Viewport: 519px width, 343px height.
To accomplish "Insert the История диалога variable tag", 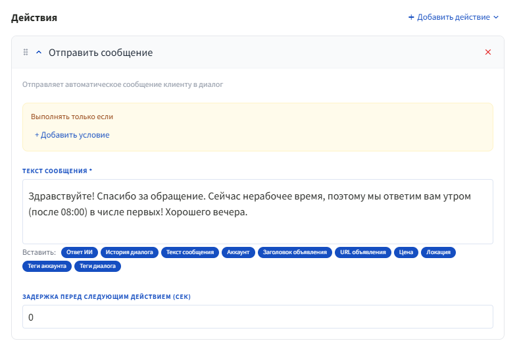I will pyautogui.click(x=130, y=252).
